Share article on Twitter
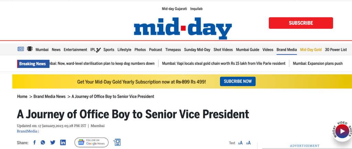 click(53, 142)
